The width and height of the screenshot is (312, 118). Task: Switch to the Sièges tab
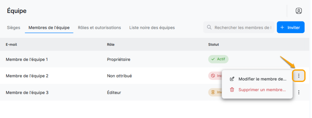[x=13, y=28]
